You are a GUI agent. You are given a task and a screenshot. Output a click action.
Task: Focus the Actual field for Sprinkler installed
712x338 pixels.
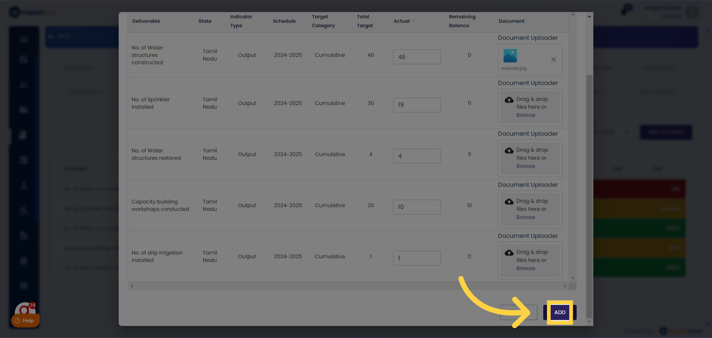point(417,105)
